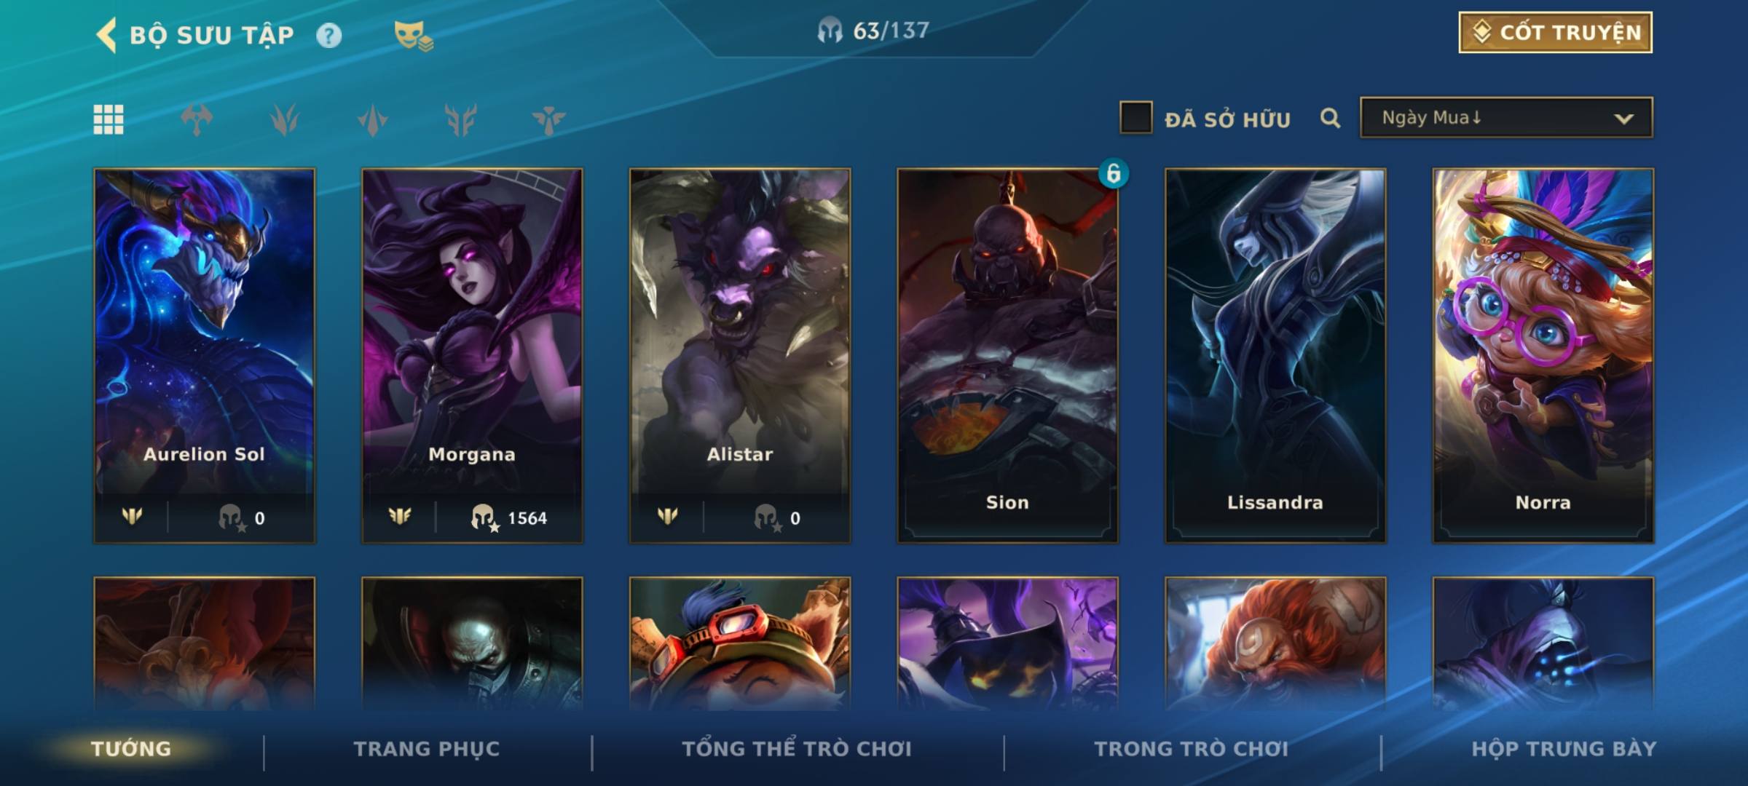This screenshot has height=786, width=1748.
Task: Open the golden mask and coins icon
Action: tap(413, 36)
